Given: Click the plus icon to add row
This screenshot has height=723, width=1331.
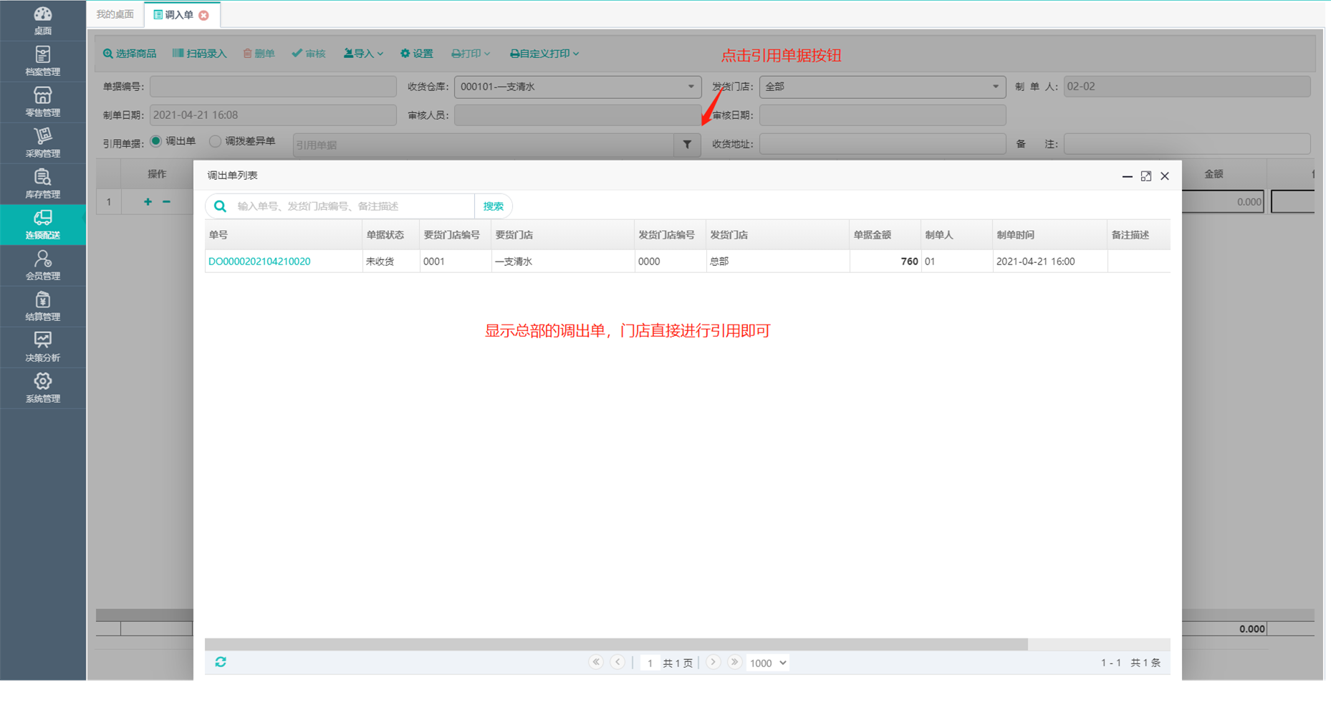Looking at the screenshot, I should 148,202.
